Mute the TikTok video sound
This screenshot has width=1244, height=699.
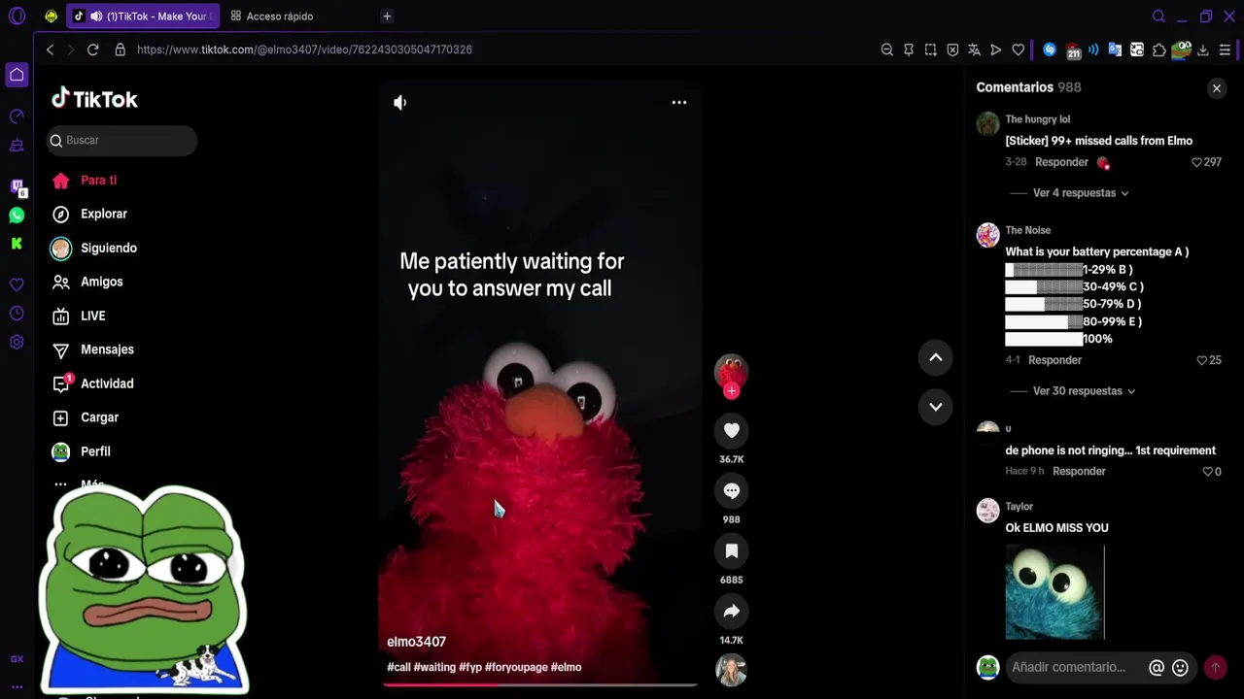(399, 102)
